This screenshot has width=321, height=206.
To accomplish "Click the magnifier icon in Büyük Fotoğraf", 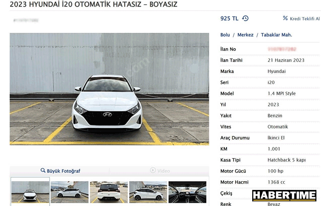I will [43, 170].
